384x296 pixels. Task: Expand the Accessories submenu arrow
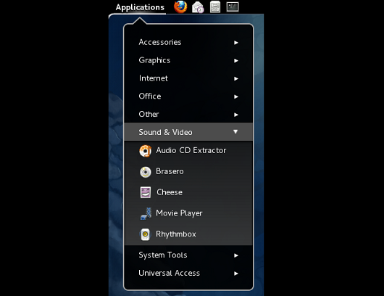(x=236, y=43)
